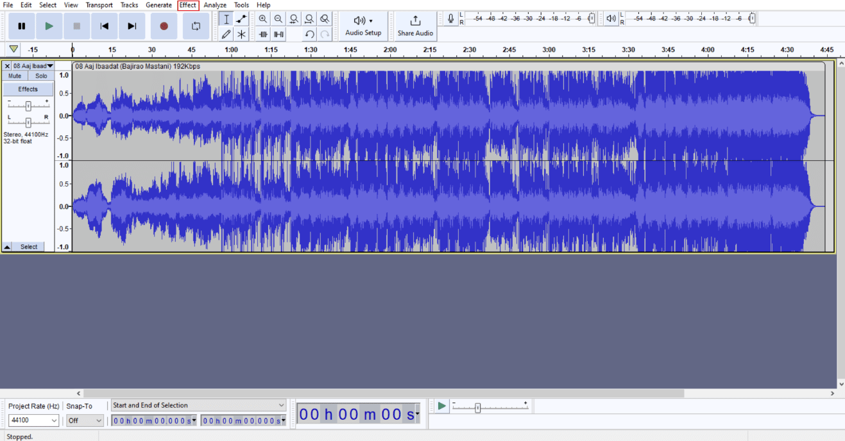This screenshot has width=845, height=441.
Task: Click the Silence audio selection icon
Action: 278,33
